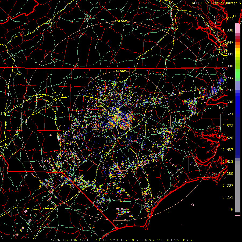The height and width of the screenshot is (242, 242).
Task: Click the 0.413 scale value
Action: pyautogui.click(x=228, y=161)
